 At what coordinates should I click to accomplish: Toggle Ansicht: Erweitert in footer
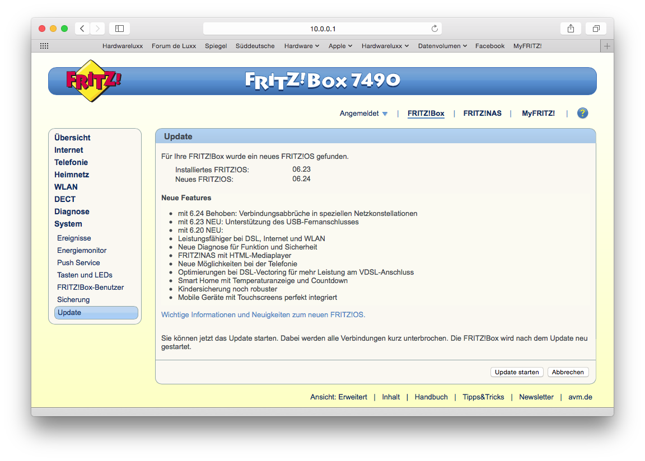pyautogui.click(x=339, y=397)
